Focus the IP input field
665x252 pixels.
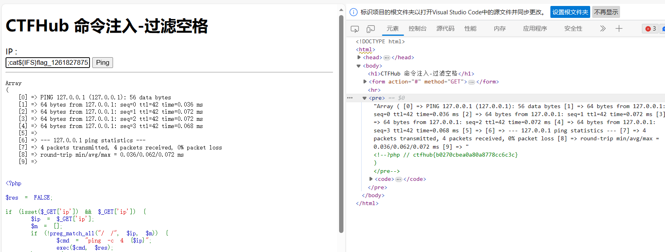47,63
